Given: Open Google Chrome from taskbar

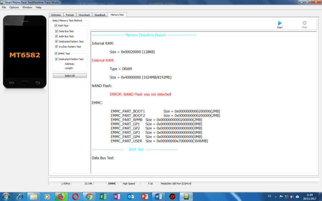Looking at the screenshot, I should [89, 197].
